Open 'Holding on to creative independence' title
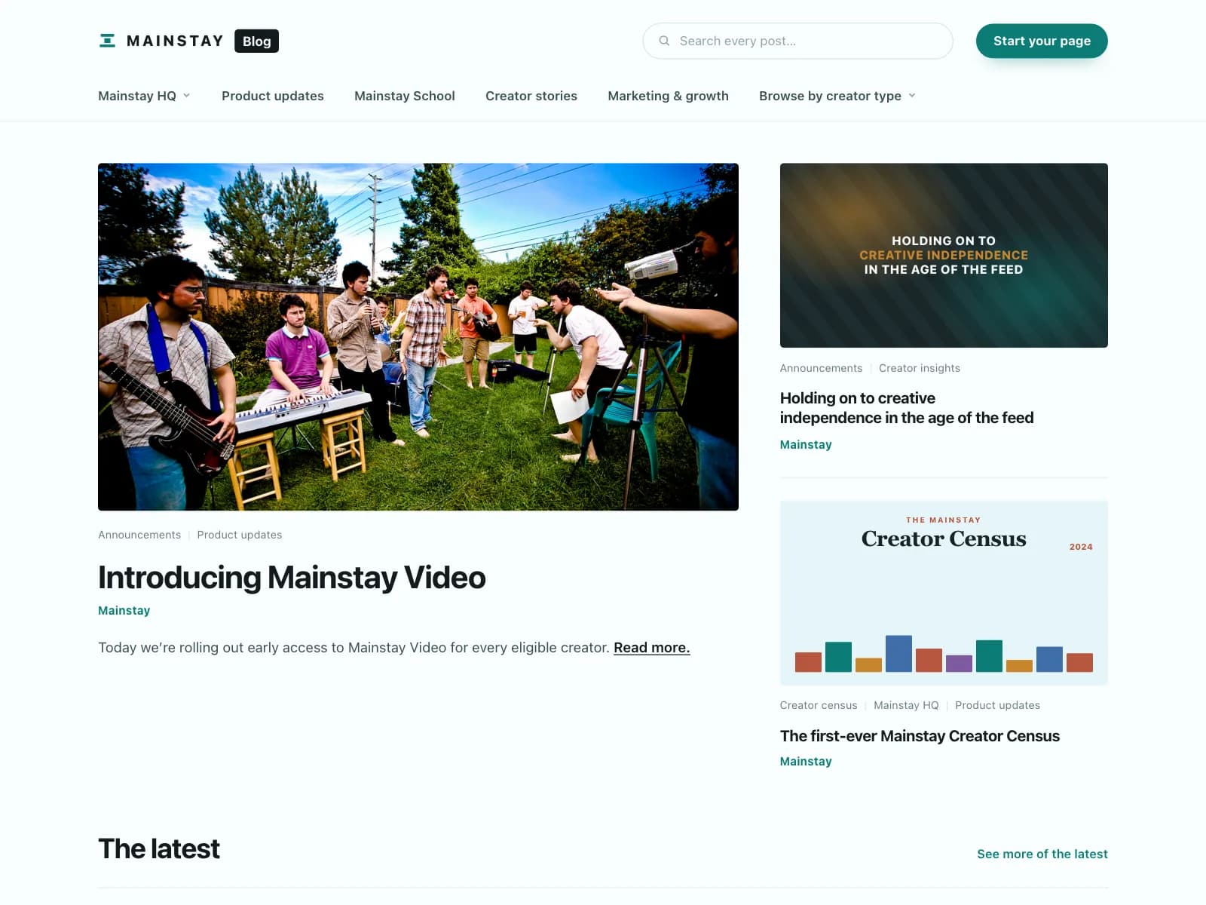Screen dimensions: 1206x905 tap(907, 408)
